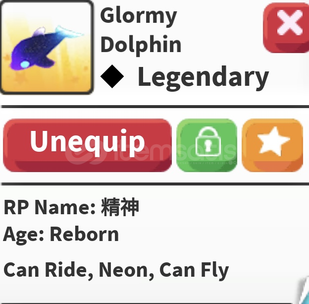Click the "RP Name:" label
The image size is (309, 304).
(50, 207)
